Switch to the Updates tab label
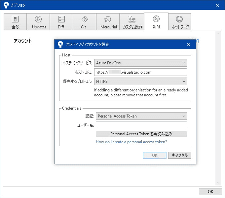Image resolution: width=225 pixels, height=198 pixels. coord(39,27)
